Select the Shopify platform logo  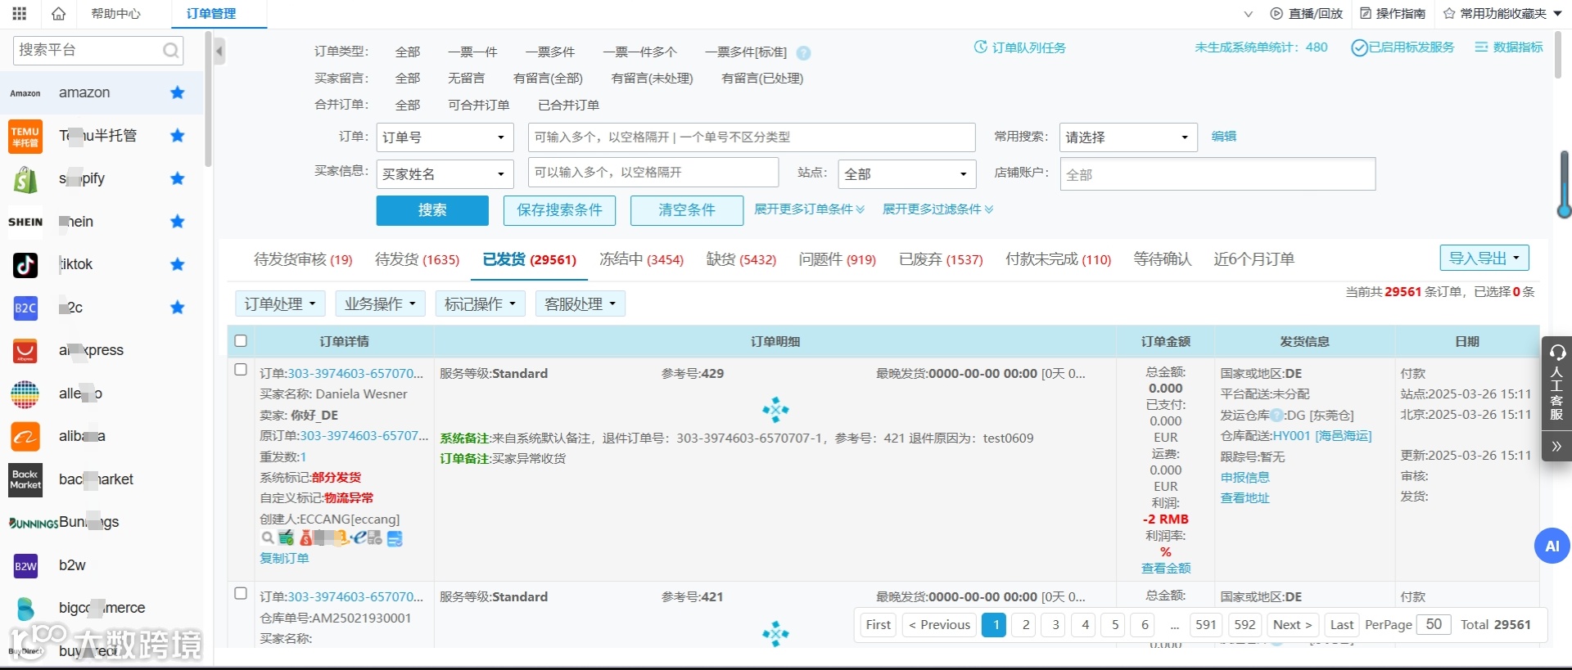pyautogui.click(x=25, y=179)
